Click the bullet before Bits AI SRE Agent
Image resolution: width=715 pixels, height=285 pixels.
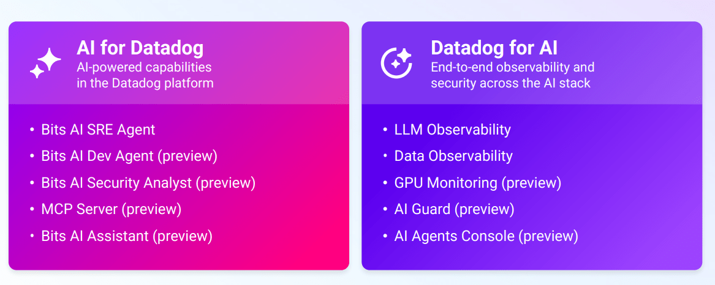pyautogui.click(x=32, y=130)
